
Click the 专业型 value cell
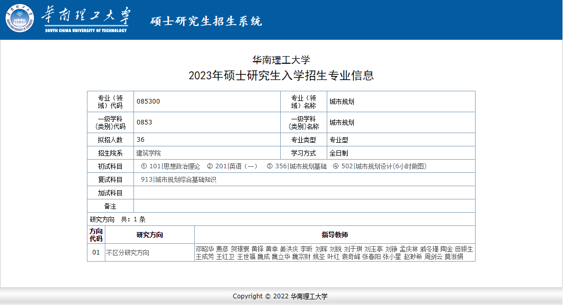(401, 140)
